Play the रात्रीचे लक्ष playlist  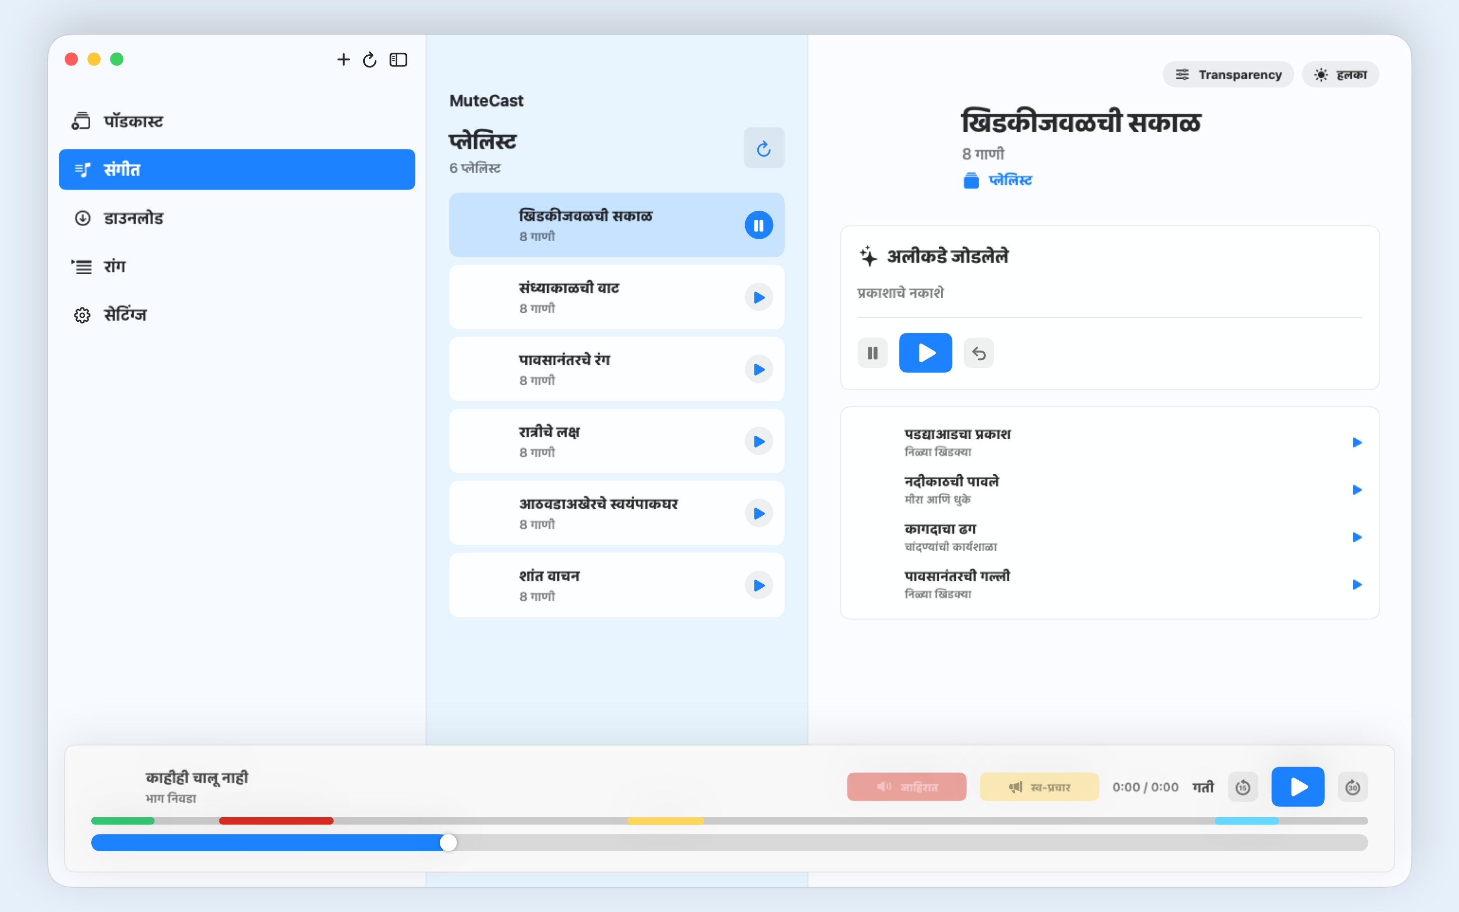(x=758, y=441)
